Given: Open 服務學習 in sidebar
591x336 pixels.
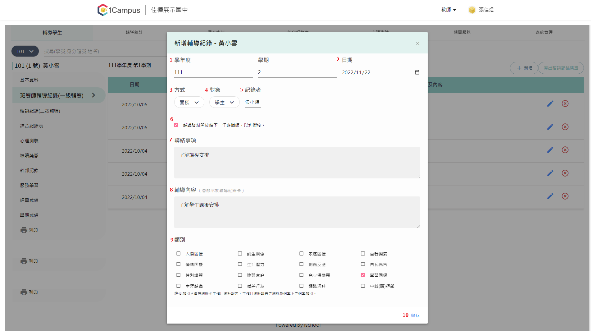Looking at the screenshot, I should pyautogui.click(x=29, y=186).
